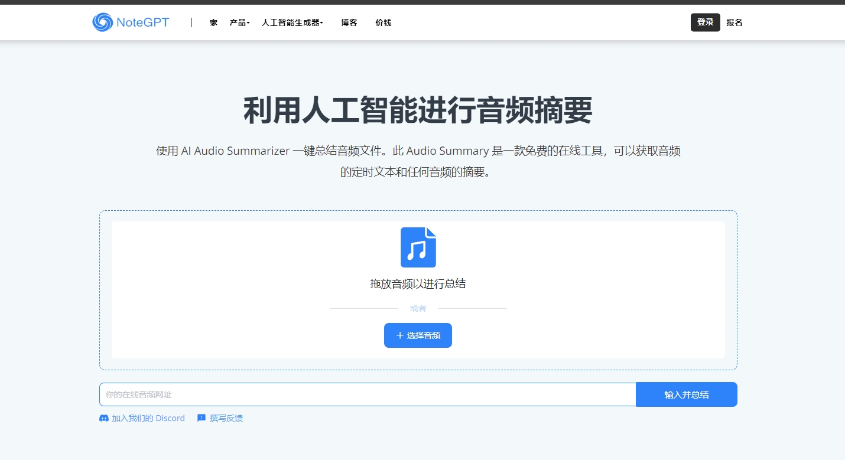845x460 pixels.
Task: Click the blue music file icon
Action: click(x=418, y=247)
